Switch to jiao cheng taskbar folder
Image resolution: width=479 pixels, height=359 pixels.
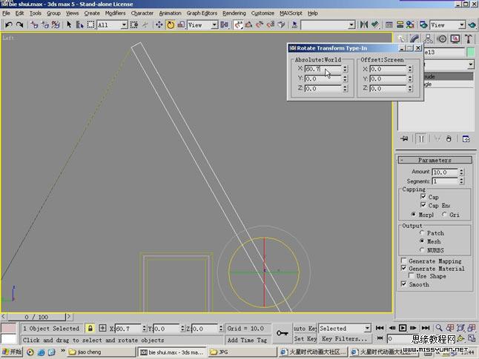coord(102,352)
